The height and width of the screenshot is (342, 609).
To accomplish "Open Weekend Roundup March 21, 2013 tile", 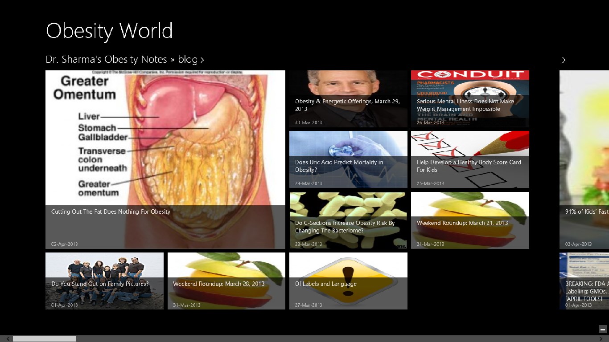I will pyautogui.click(x=470, y=220).
